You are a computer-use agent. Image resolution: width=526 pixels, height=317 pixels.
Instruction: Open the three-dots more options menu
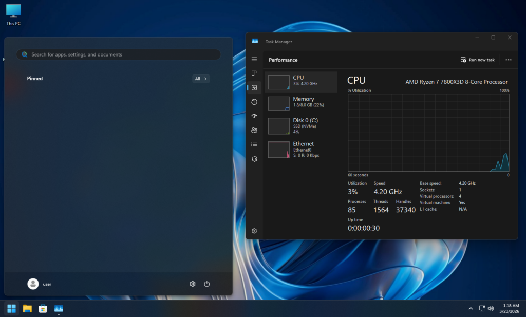tap(508, 60)
